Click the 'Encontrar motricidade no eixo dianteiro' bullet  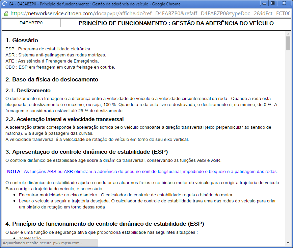(126, 195)
